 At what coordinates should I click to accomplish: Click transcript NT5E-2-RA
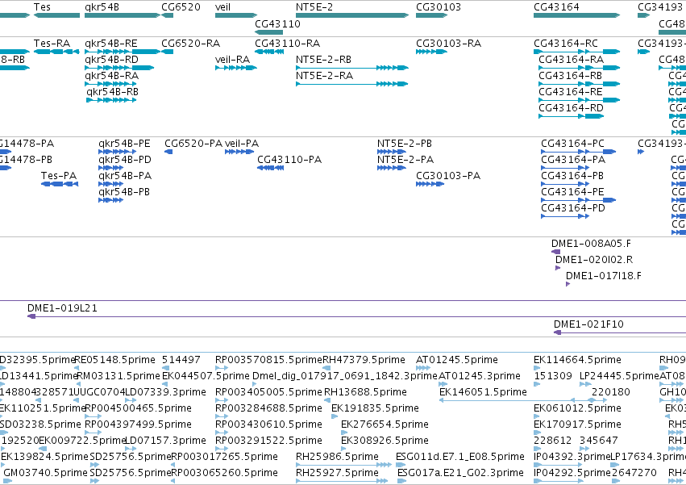352,84
